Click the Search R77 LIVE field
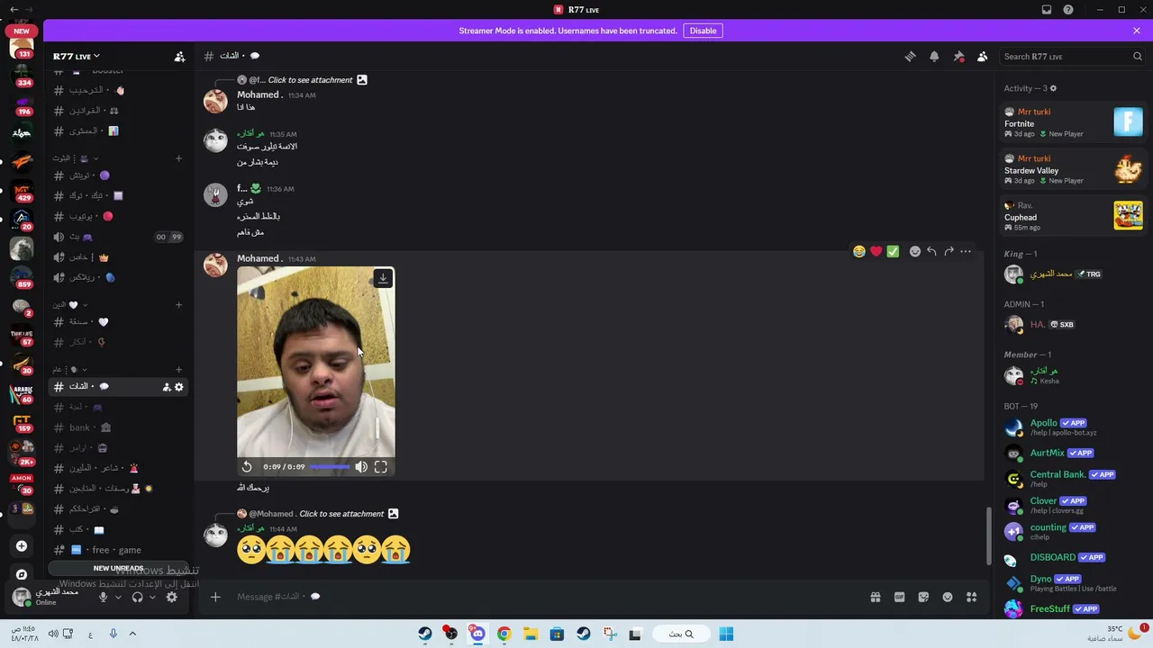Image resolution: width=1153 pixels, height=648 pixels. tap(1072, 57)
